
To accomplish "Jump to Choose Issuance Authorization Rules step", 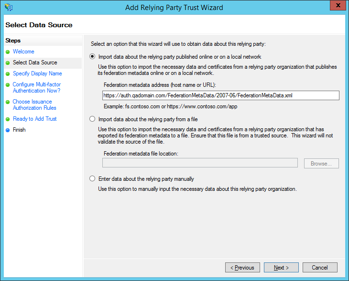I will pyautogui.click(x=33, y=104).
